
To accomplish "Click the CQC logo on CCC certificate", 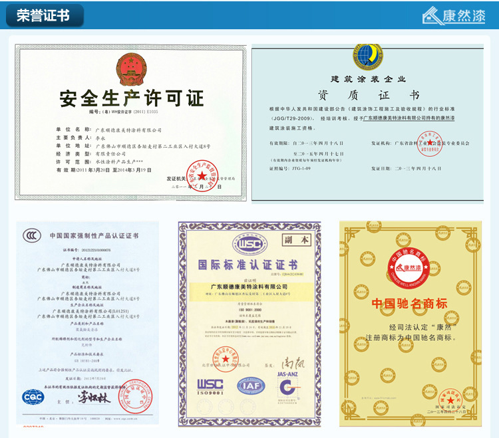I will tap(33, 397).
